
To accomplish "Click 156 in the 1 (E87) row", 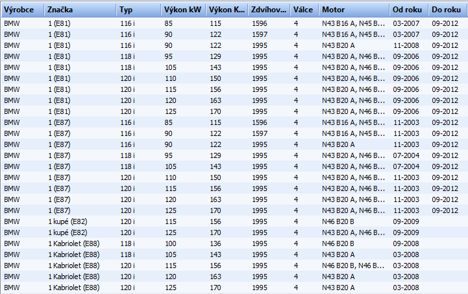I will [x=216, y=189].
